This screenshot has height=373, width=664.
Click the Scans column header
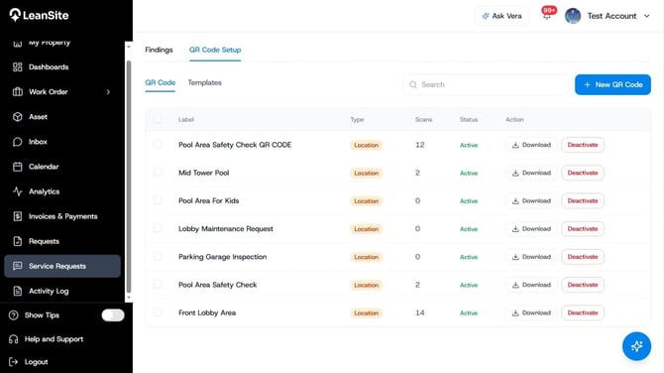click(x=423, y=119)
